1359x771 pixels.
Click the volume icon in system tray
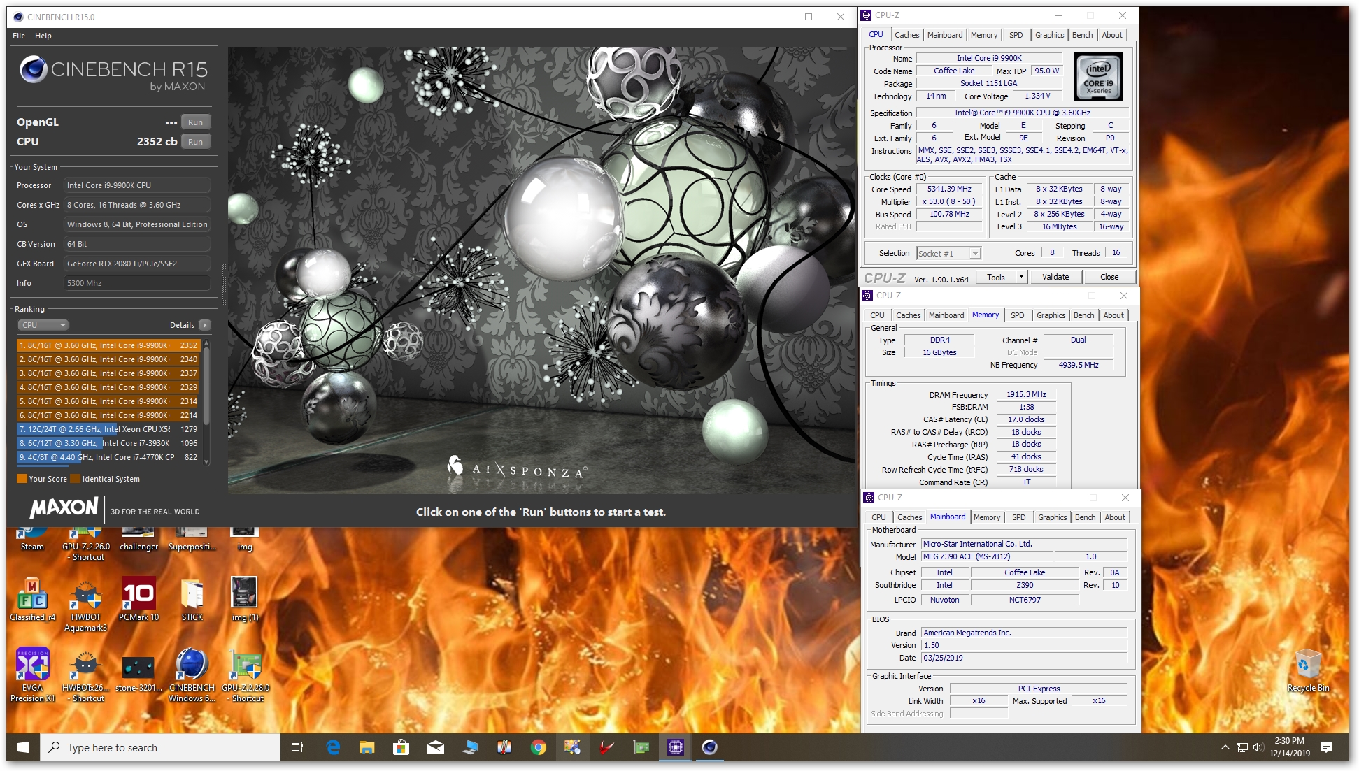(x=1258, y=747)
